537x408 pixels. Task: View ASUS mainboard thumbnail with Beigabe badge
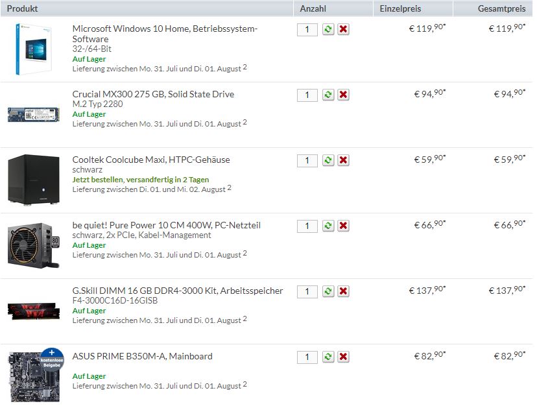click(x=36, y=375)
